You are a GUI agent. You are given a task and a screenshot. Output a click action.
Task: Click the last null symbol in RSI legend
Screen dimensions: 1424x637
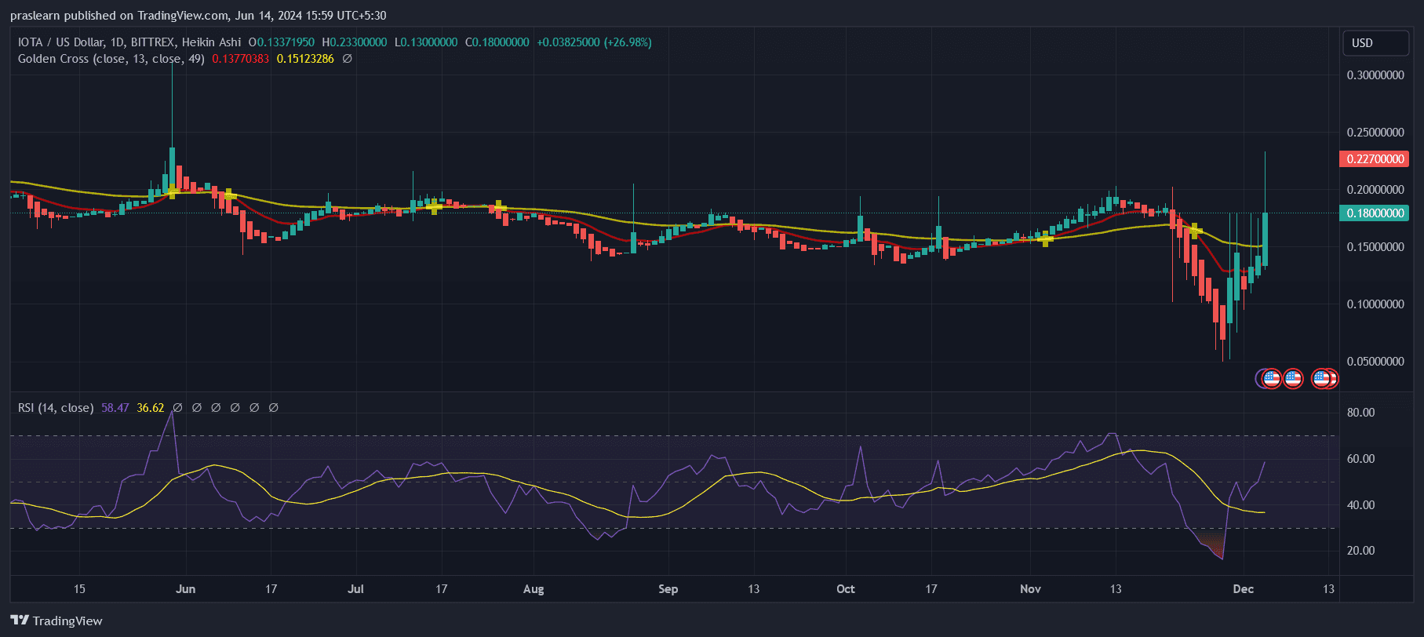coord(274,408)
